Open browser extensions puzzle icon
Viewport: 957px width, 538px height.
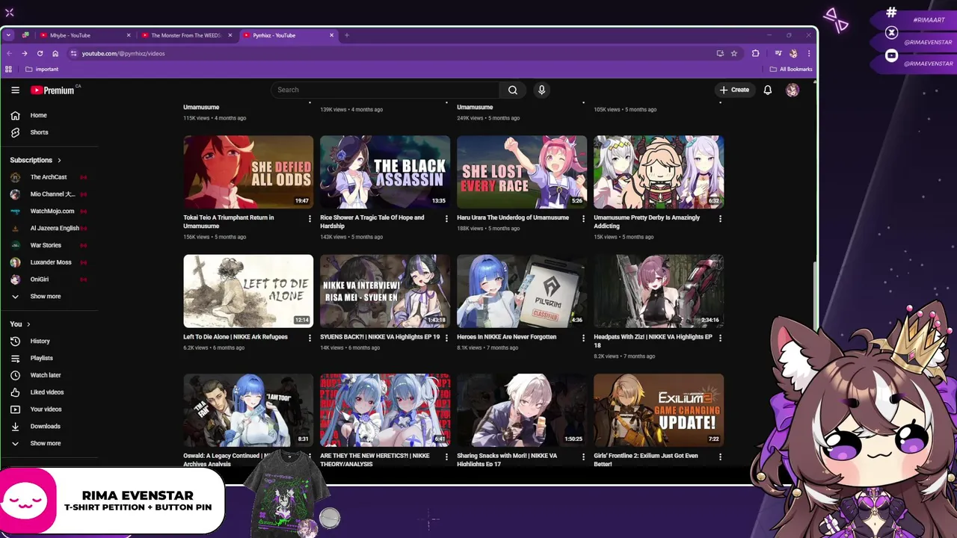click(x=755, y=54)
